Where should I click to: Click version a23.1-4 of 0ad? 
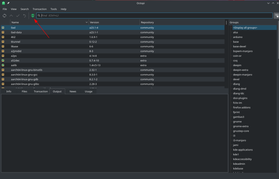tap(94, 28)
